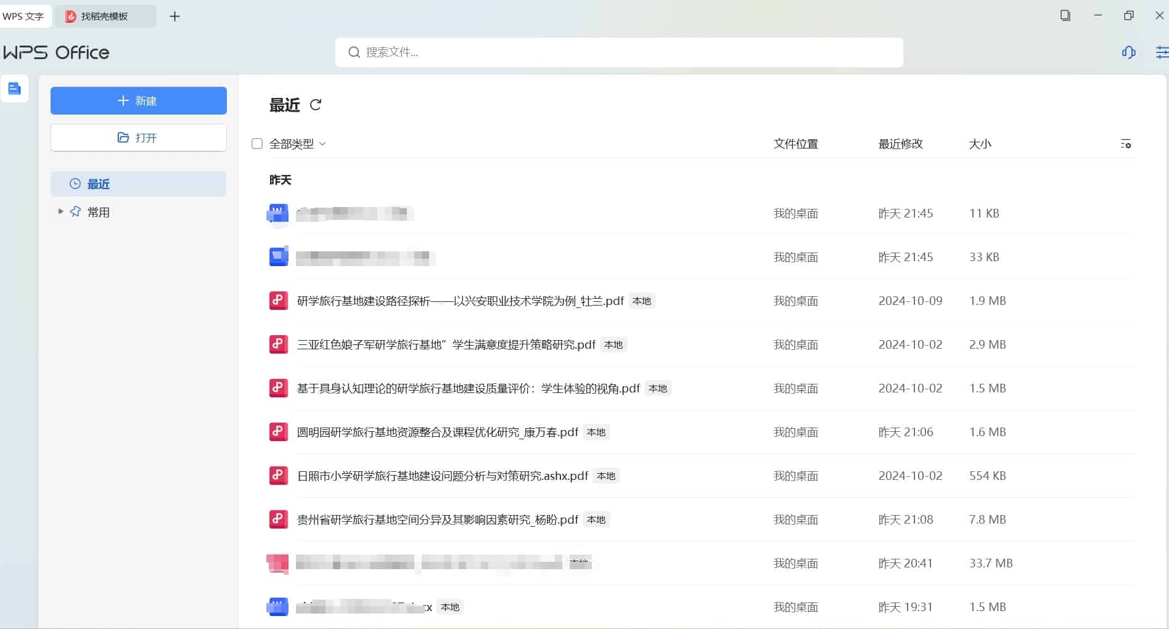Switch to the WPS 文字 tab

tap(26, 17)
